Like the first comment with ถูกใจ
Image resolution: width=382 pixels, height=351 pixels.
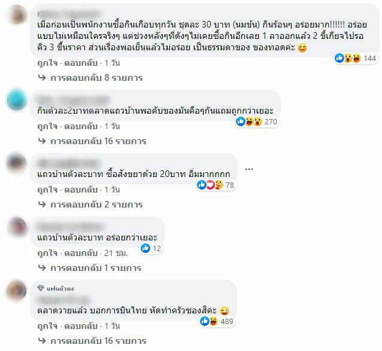tap(47, 63)
